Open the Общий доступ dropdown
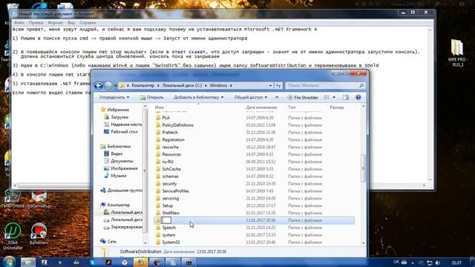475x267 pixels. 251,97
